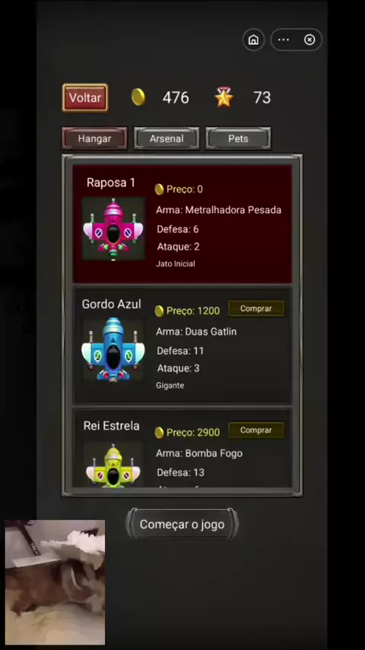Click the star medal icon

coord(224,97)
